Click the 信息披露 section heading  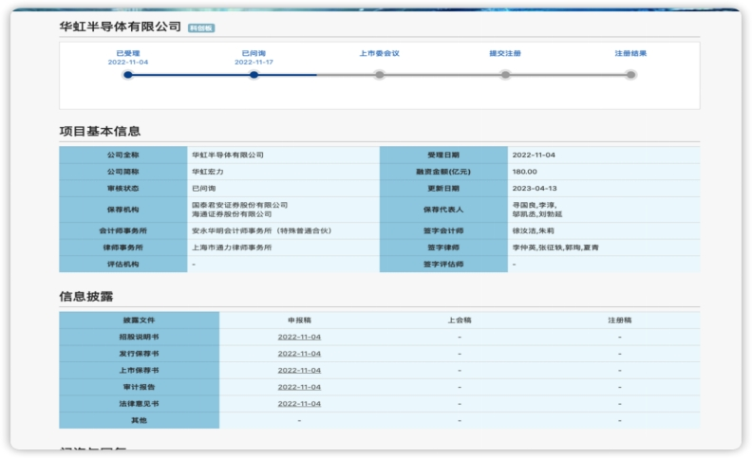click(x=86, y=297)
